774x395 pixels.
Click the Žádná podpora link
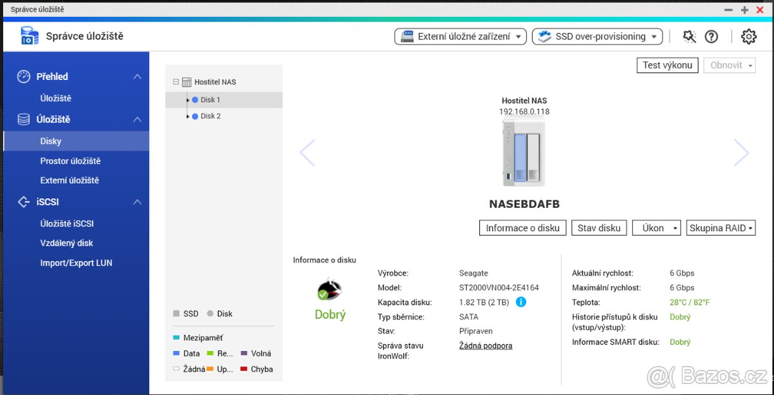pyautogui.click(x=486, y=346)
